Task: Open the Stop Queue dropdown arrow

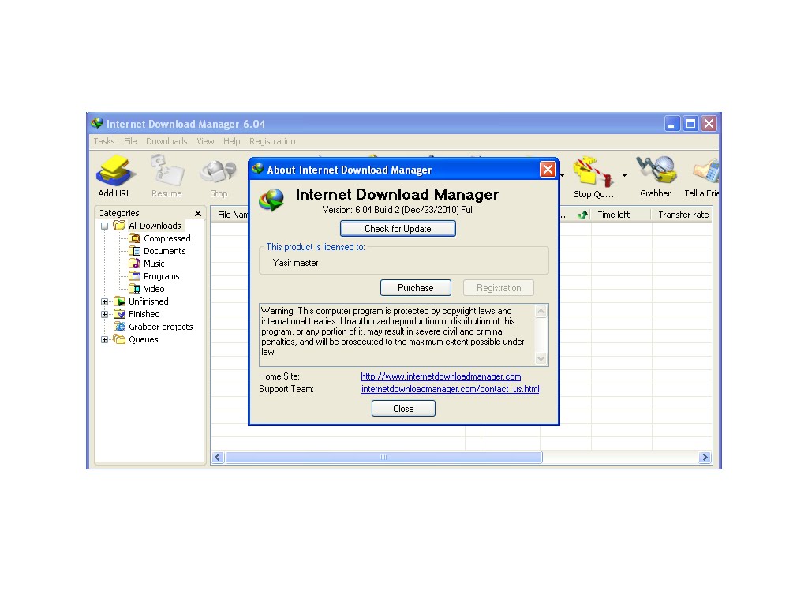Action: pyautogui.click(x=624, y=175)
